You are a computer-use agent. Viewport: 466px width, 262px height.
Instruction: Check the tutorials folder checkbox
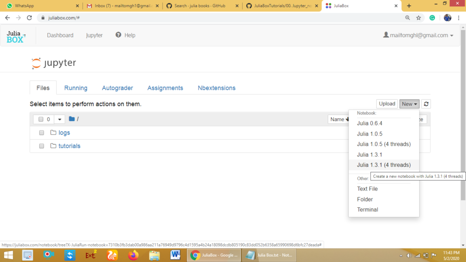tap(41, 146)
